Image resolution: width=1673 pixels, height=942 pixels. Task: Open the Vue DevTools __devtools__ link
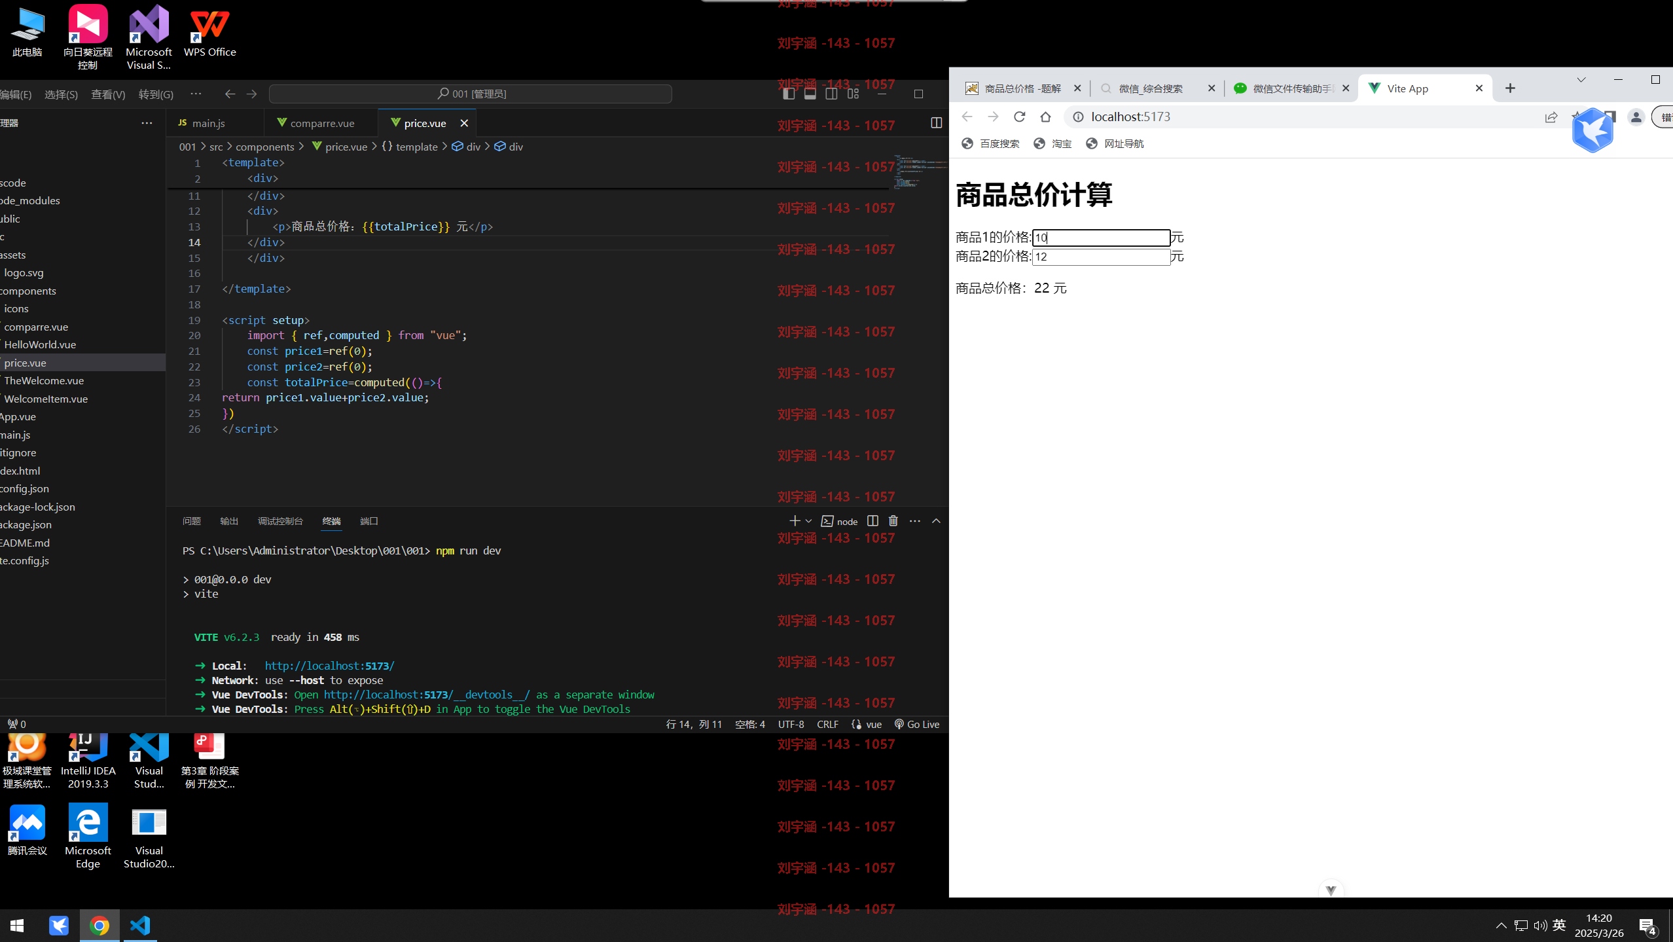click(427, 695)
